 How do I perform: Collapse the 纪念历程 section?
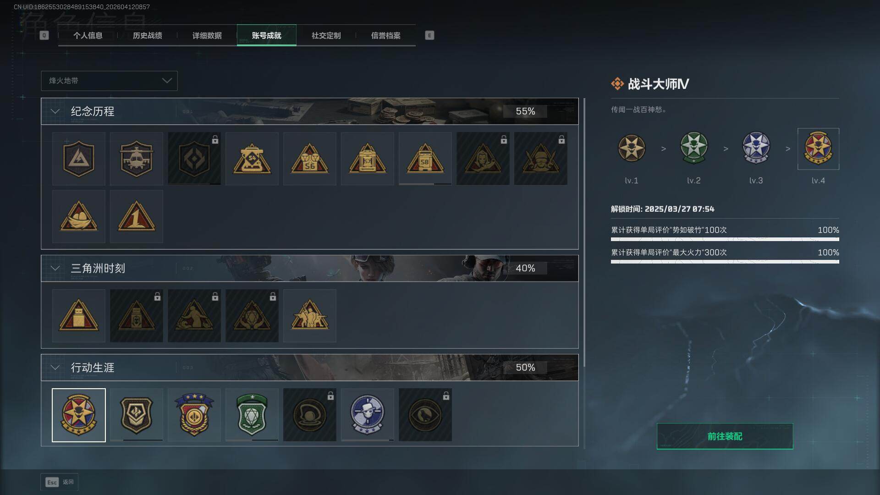[55, 111]
